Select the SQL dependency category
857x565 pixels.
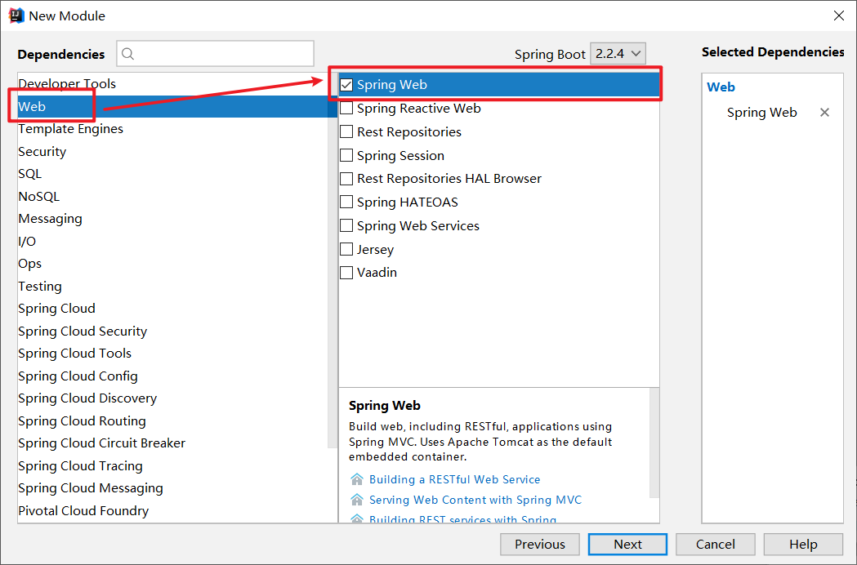pos(30,174)
